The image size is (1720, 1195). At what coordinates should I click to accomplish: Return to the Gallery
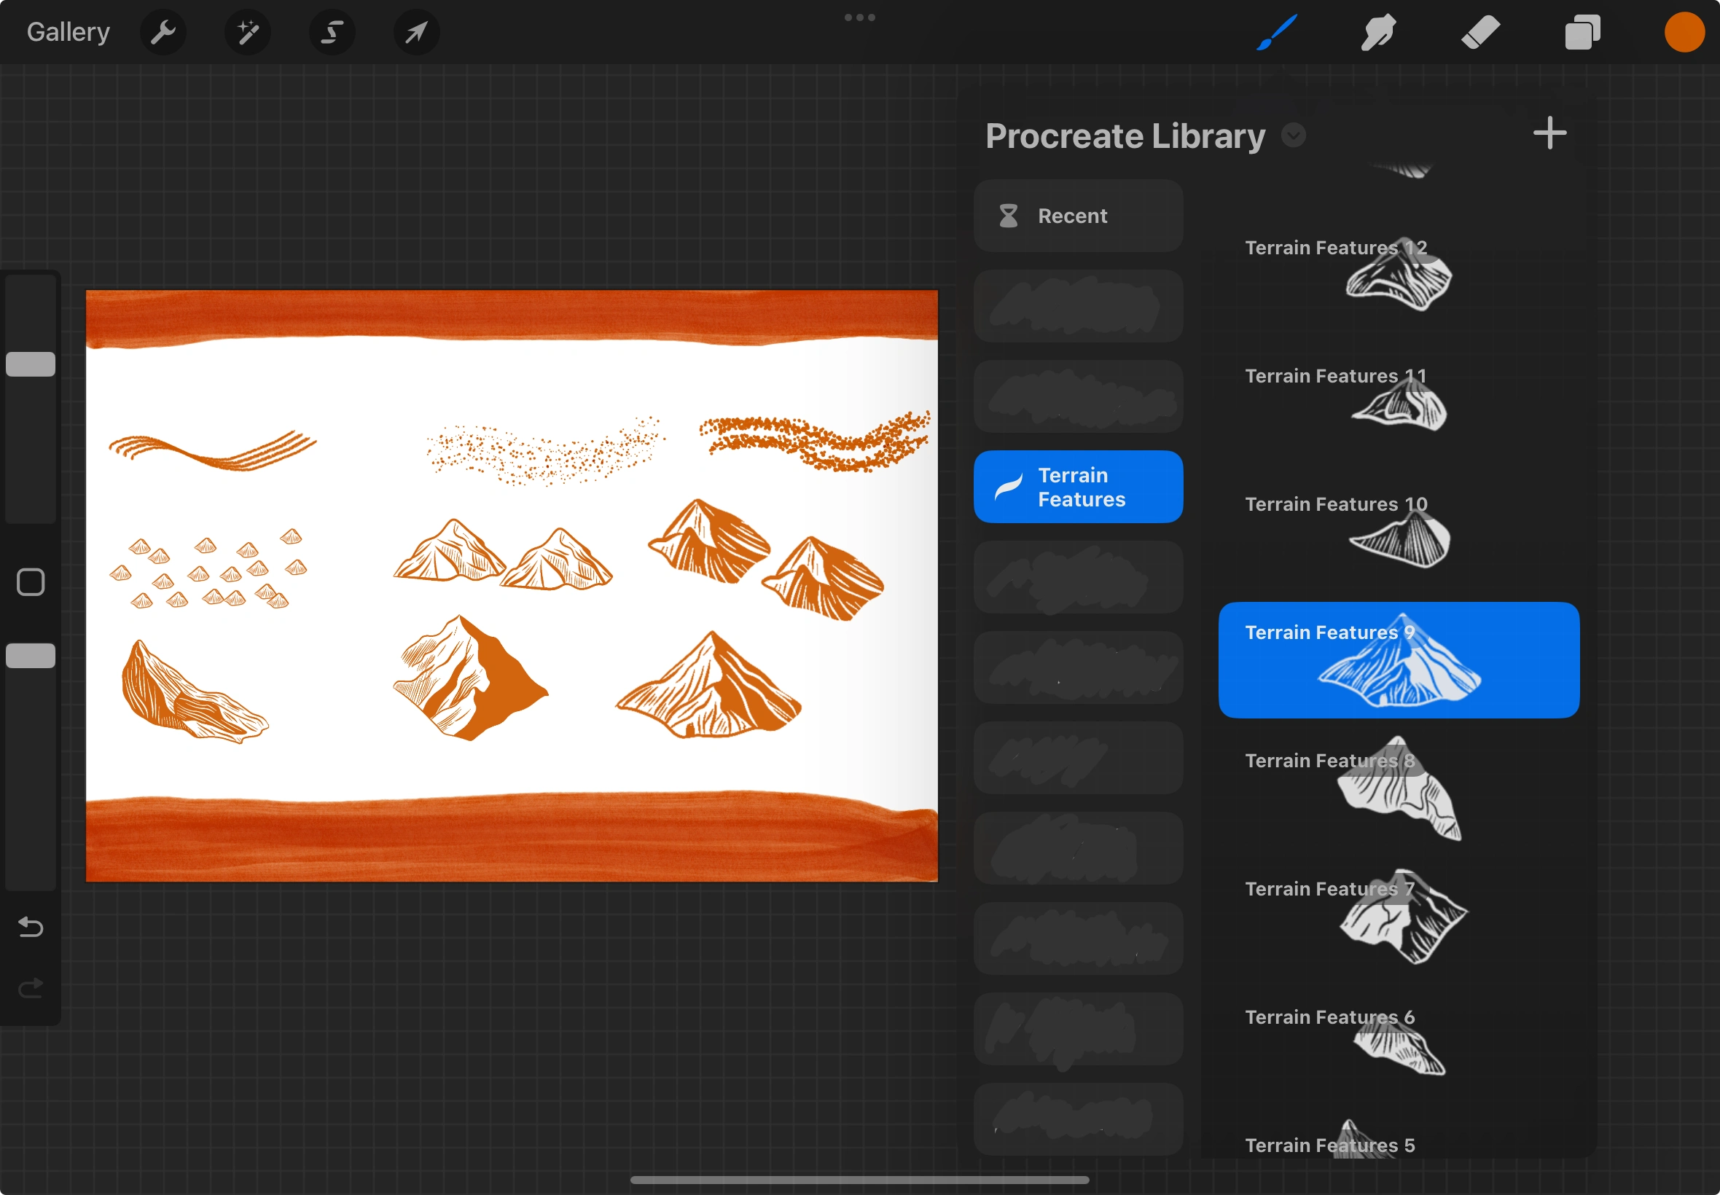68,32
